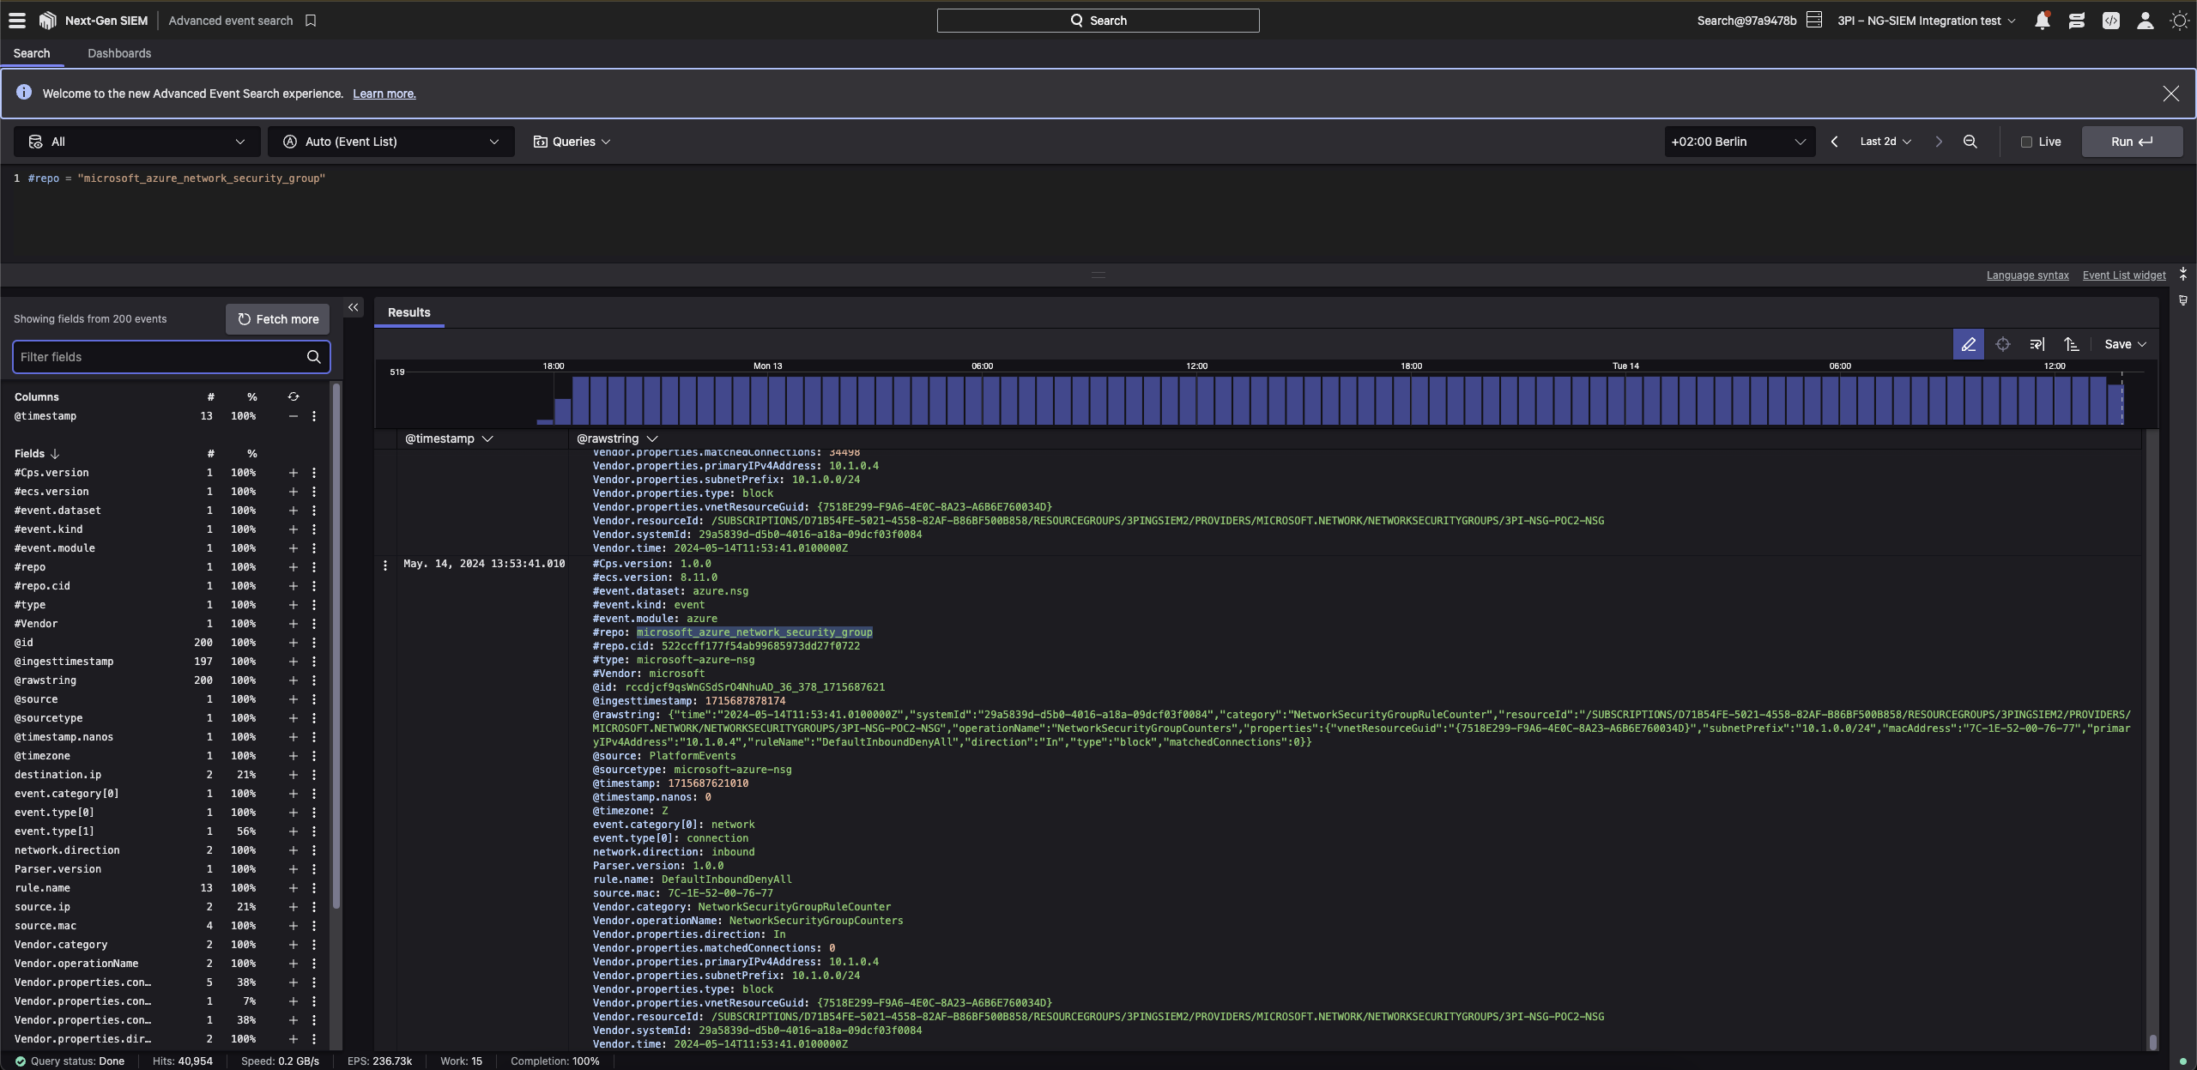Screen dimensions: 2197x1070
Task: Remove @timestamp column with minus toggle
Action: click(x=293, y=416)
